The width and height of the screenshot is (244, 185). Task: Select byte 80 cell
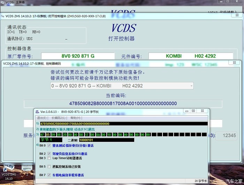point(70,134)
